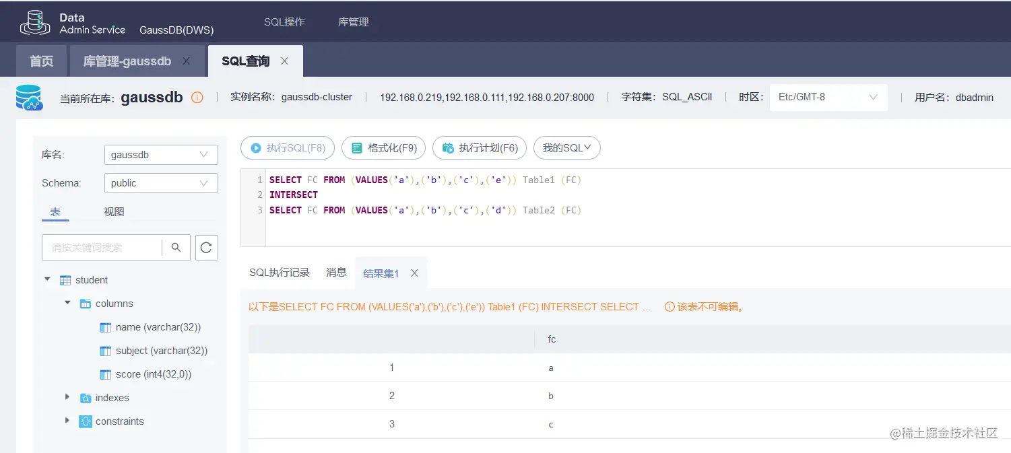
Task: Click the cloud database icon near current database
Action: (29, 98)
